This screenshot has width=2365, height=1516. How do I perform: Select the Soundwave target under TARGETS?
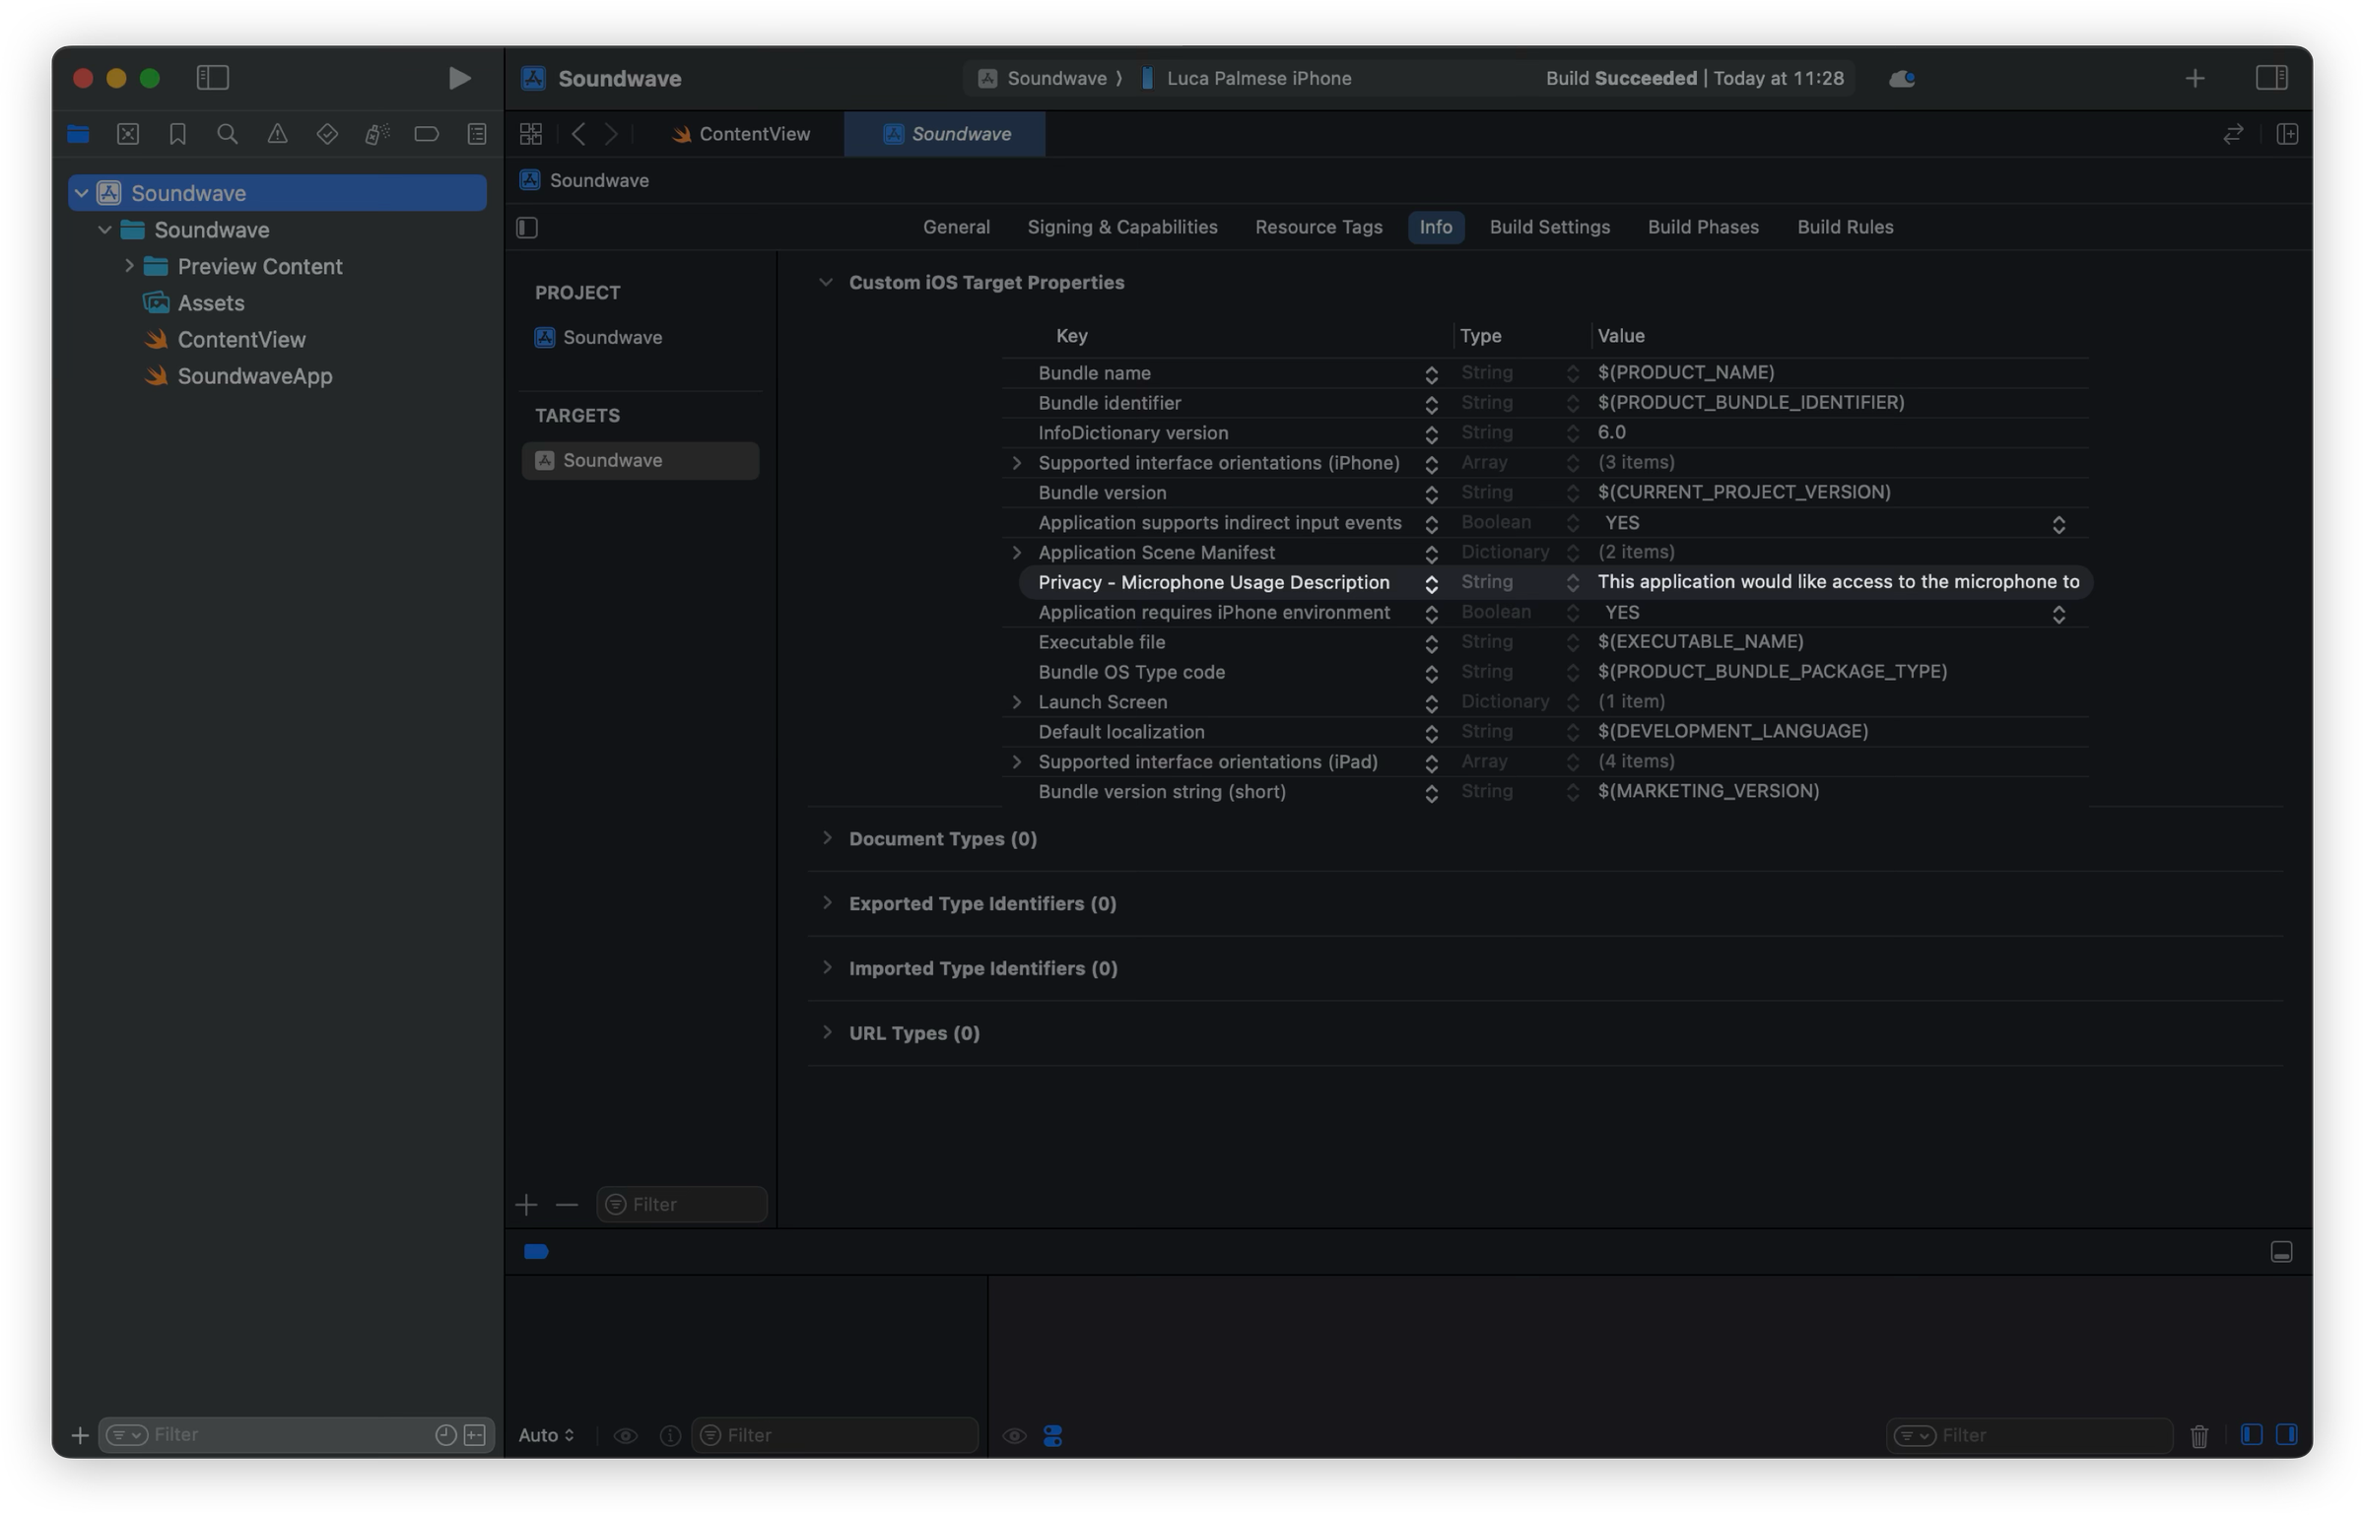pyautogui.click(x=640, y=460)
